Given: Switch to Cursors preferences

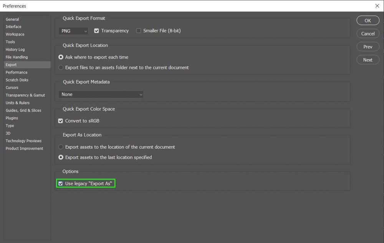Looking at the screenshot, I should coord(12,87).
